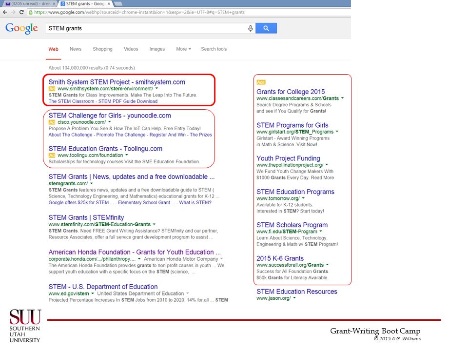This screenshot has height=351, width=468.
Task: Open STEM Education Grants Toolingu.com link
Action: (105, 149)
